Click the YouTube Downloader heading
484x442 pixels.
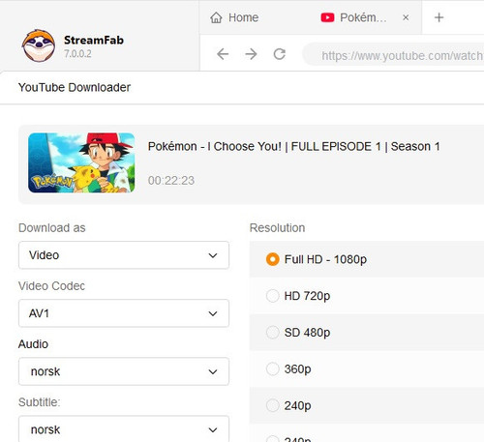[x=75, y=87]
